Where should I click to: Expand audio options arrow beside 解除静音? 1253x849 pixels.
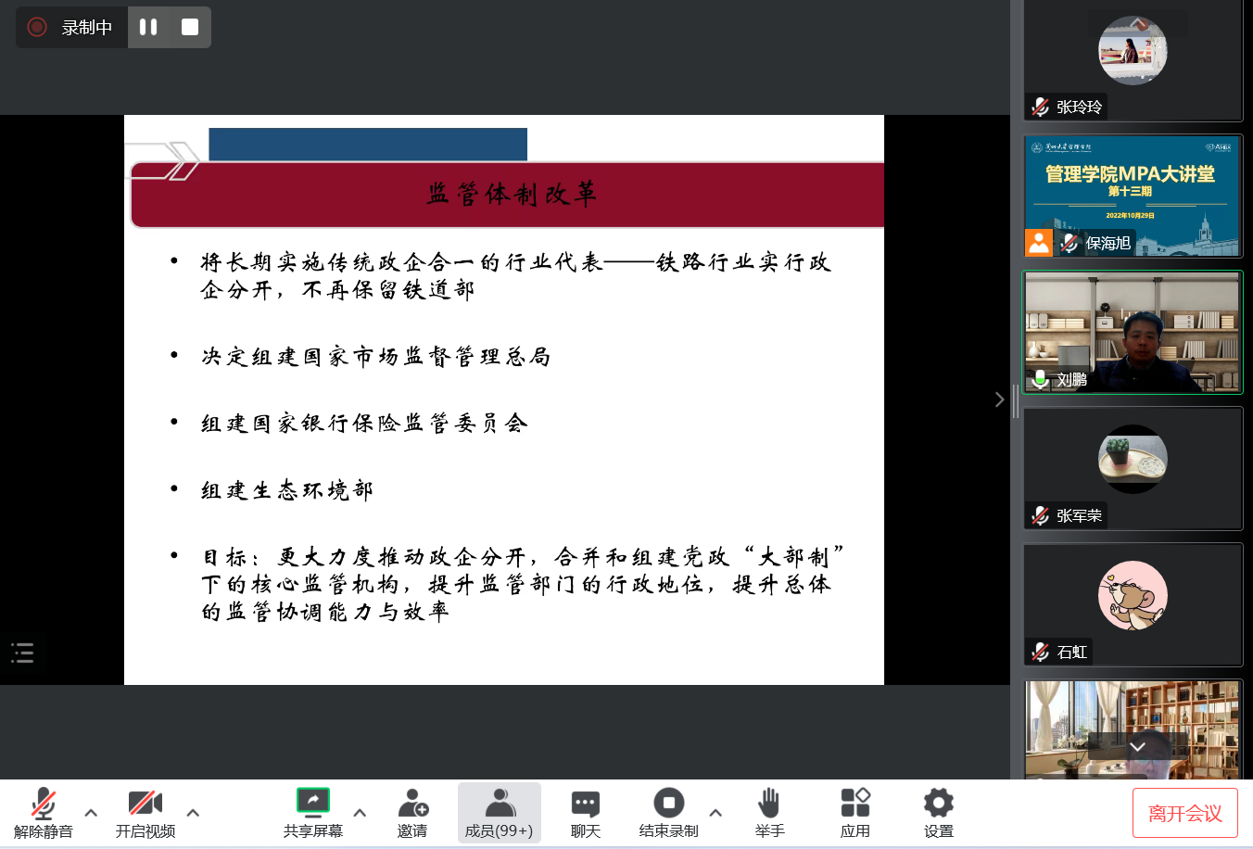point(91,813)
